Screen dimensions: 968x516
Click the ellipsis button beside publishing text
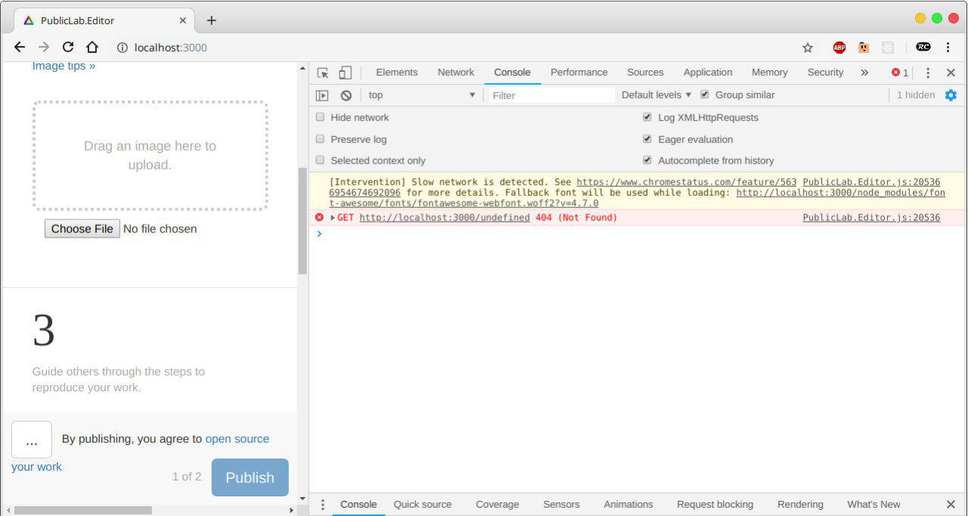tap(32, 440)
